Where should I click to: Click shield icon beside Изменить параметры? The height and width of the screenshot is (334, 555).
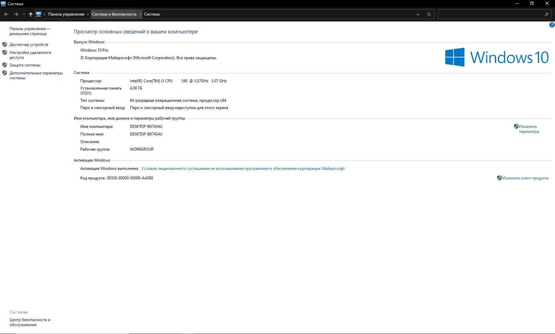click(x=516, y=126)
